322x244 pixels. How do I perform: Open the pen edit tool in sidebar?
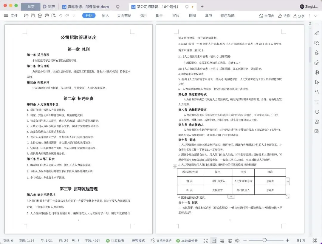click(317, 33)
